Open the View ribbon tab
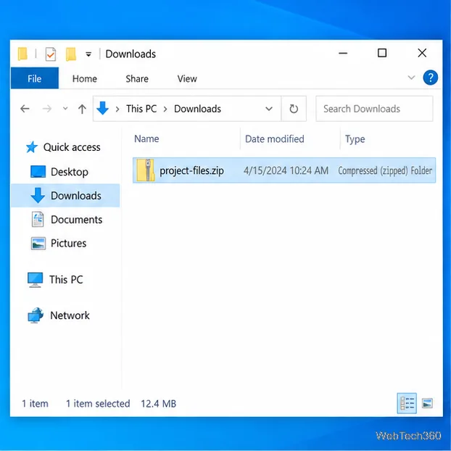 coord(187,78)
